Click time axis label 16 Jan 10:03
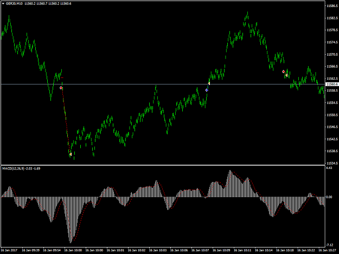The image size is (339, 254). click(x=158, y=250)
